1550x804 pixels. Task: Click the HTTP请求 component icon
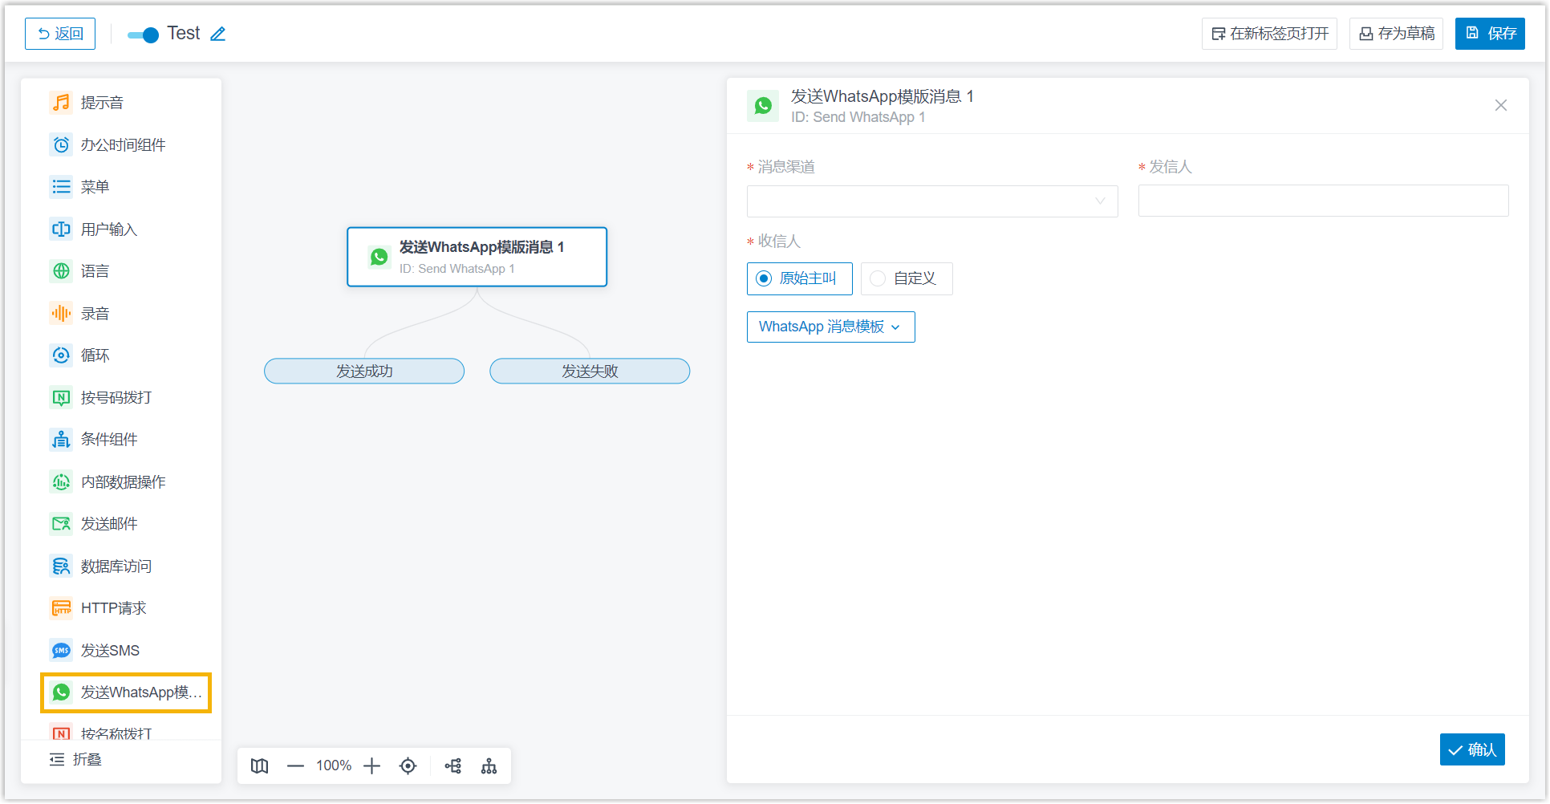[61, 608]
